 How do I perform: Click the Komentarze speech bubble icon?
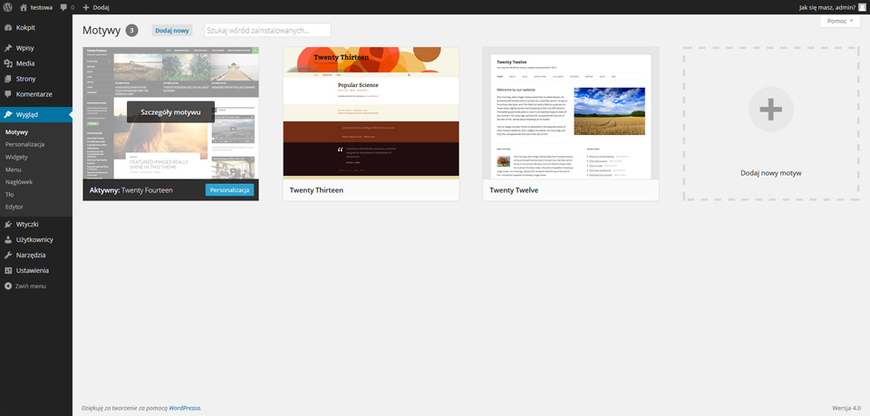coord(8,94)
